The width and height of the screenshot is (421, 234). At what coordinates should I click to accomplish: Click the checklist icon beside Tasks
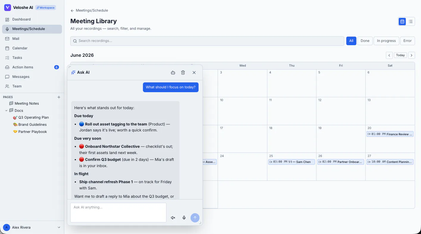click(x=7, y=58)
